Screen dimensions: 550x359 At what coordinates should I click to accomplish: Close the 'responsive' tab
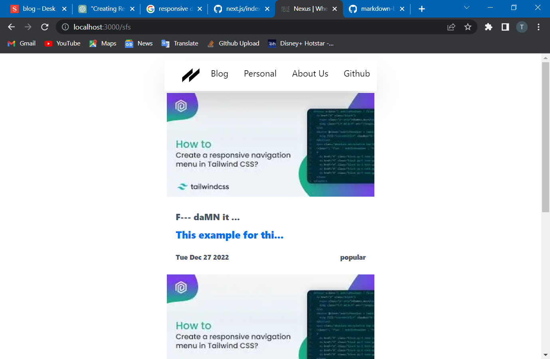coord(200,9)
